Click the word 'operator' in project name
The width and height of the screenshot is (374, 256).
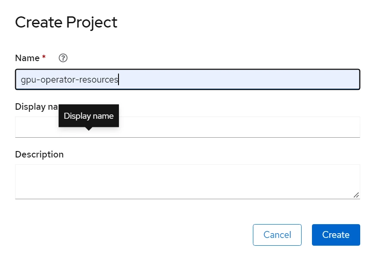click(56, 80)
